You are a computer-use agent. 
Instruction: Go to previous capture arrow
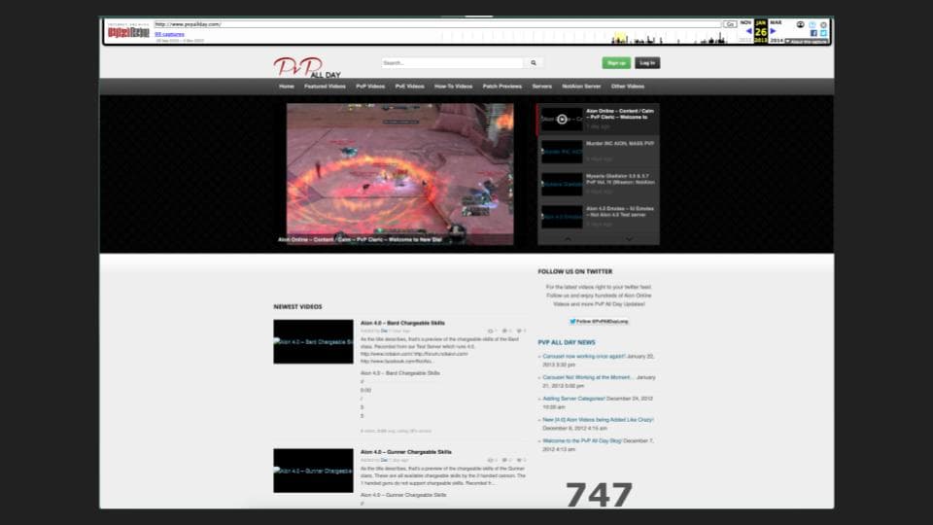point(748,31)
